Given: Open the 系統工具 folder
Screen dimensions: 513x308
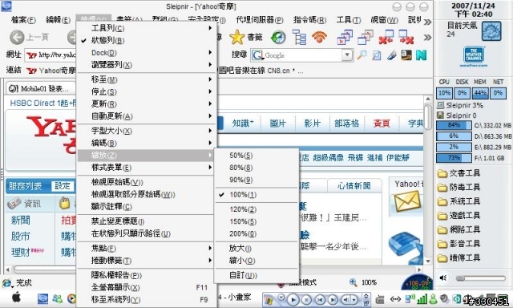Looking at the screenshot, I should coord(458,201).
